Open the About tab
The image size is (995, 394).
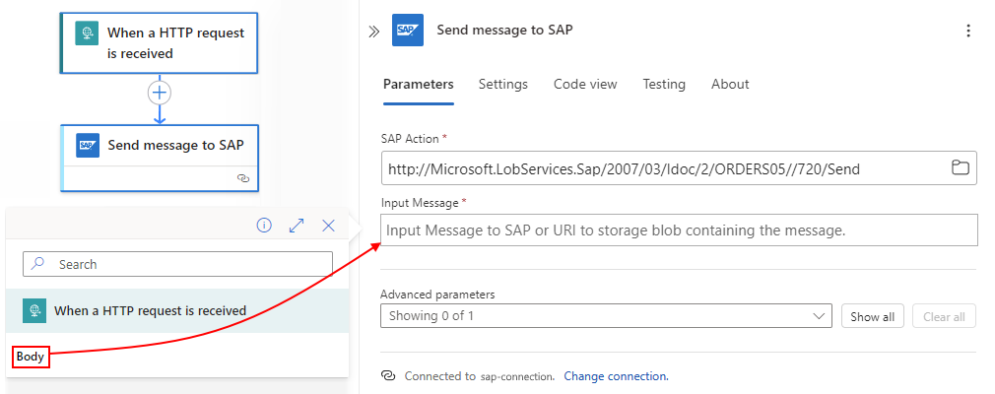click(x=730, y=85)
